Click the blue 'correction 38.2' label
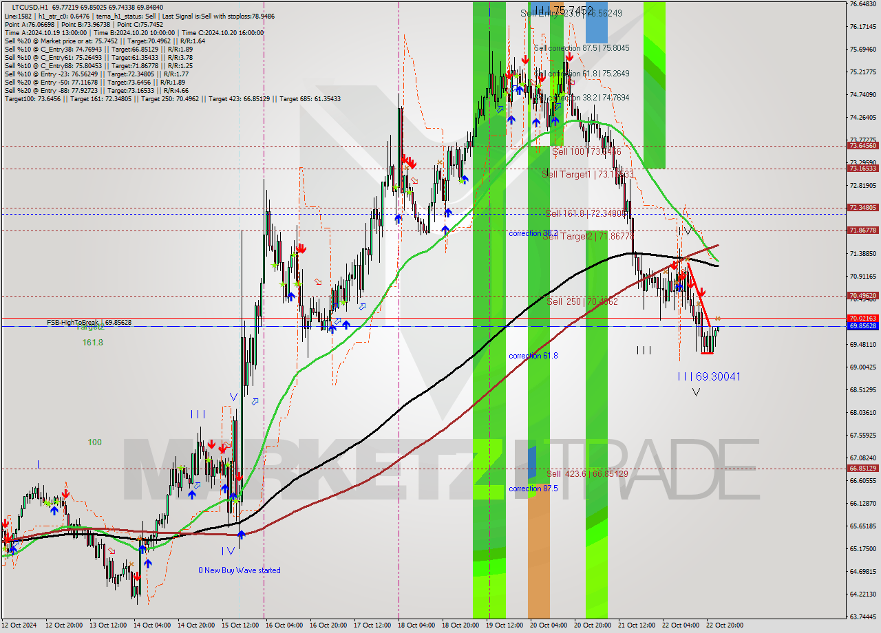881x633 pixels. (533, 233)
